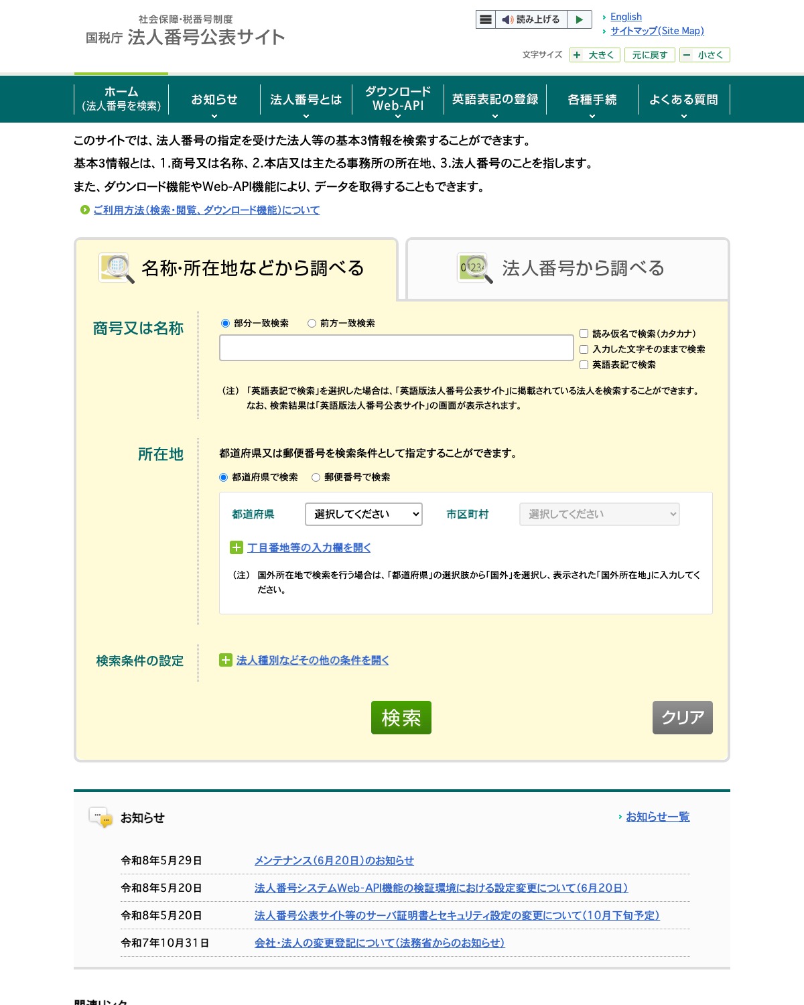This screenshot has width=804, height=1005.
Task: Click the green plus icon beside 丁目番地等
Action: pos(237,547)
